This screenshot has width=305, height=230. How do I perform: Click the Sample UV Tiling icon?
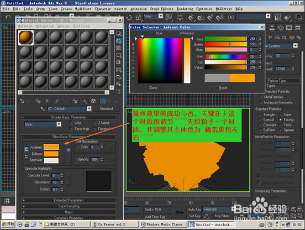[118, 55]
